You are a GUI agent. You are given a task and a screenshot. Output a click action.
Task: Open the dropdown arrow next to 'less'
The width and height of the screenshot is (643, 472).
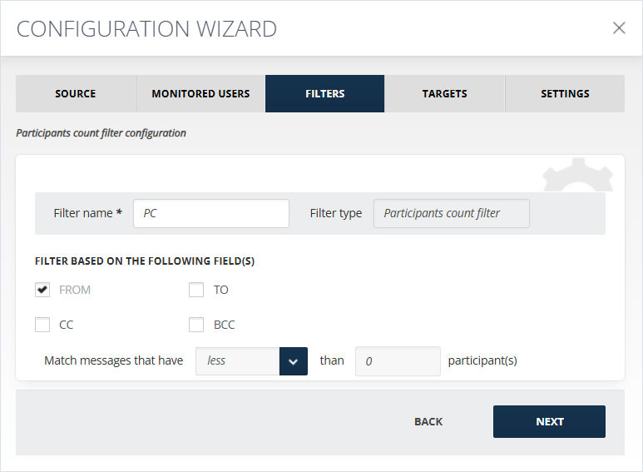click(293, 361)
